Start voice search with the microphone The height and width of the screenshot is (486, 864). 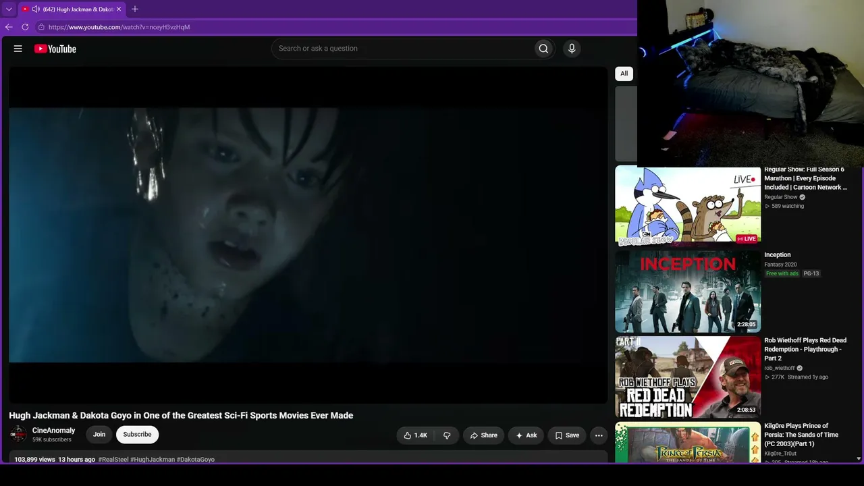(x=572, y=49)
